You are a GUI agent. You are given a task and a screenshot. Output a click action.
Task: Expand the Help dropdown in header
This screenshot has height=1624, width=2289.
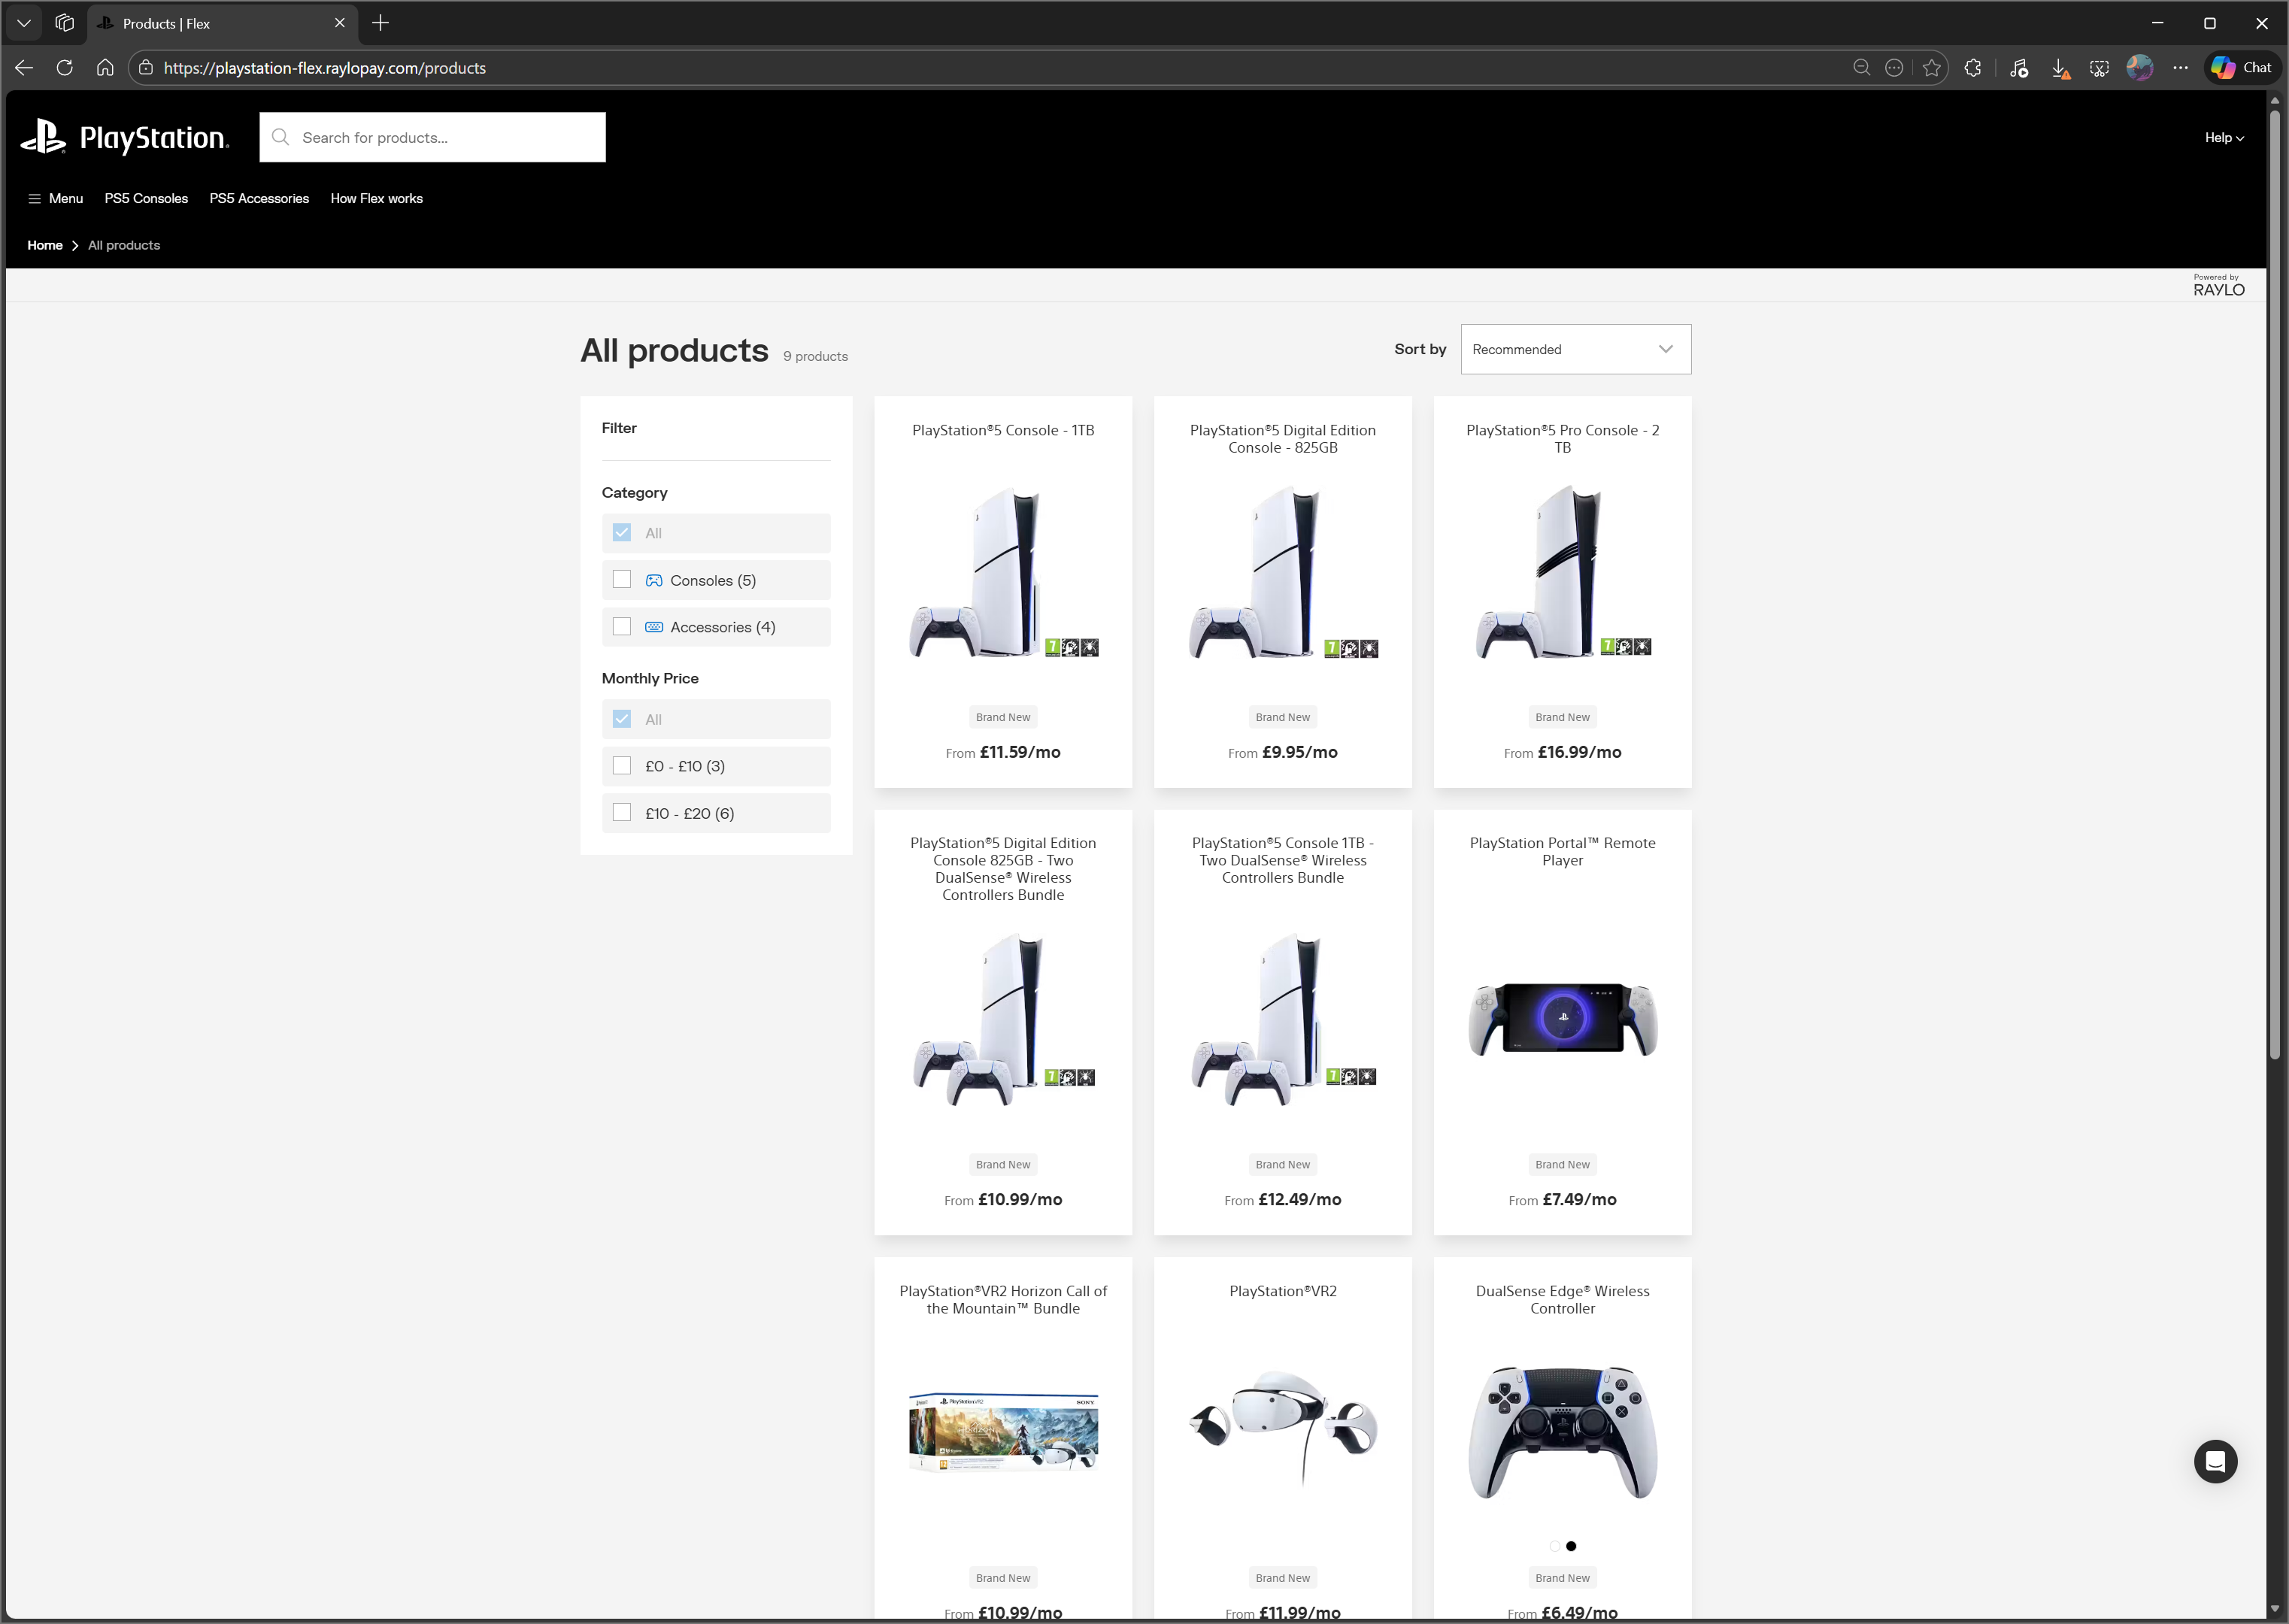tap(2223, 138)
